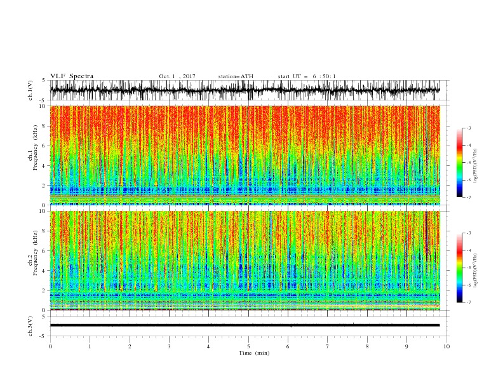Image resolution: width=503 pixels, height=389 pixels.
Task: Click time axis tick label "0"
Action: pyautogui.click(x=50, y=346)
